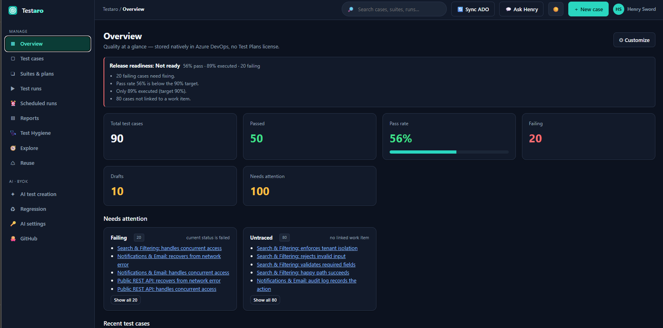Open Search & Filtering: handles concurrent access
663x328 pixels.
tap(169, 248)
